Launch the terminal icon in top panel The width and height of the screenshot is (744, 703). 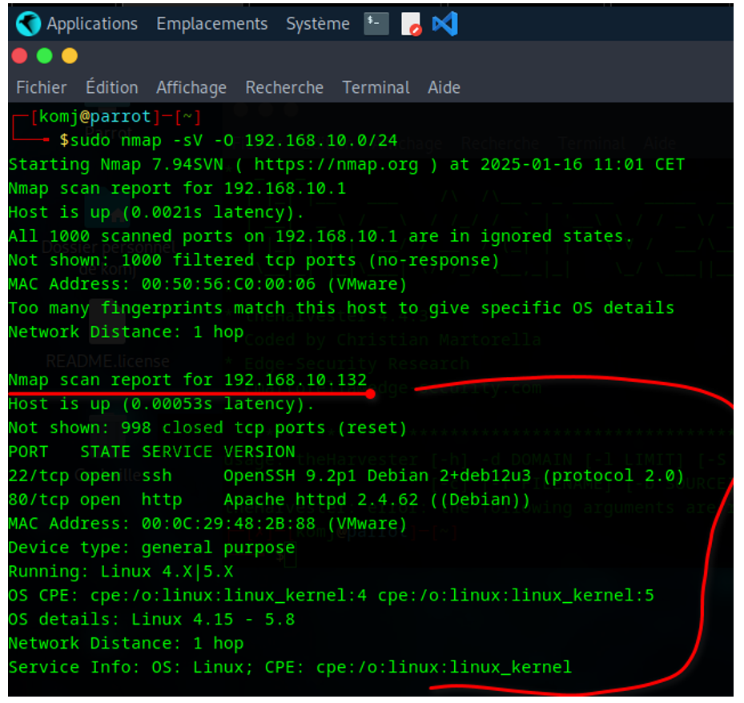point(376,24)
